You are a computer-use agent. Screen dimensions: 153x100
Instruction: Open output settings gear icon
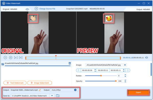point(75,90)
